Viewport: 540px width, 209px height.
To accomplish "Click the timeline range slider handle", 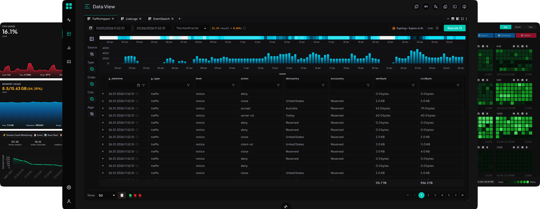I will pos(282,73).
